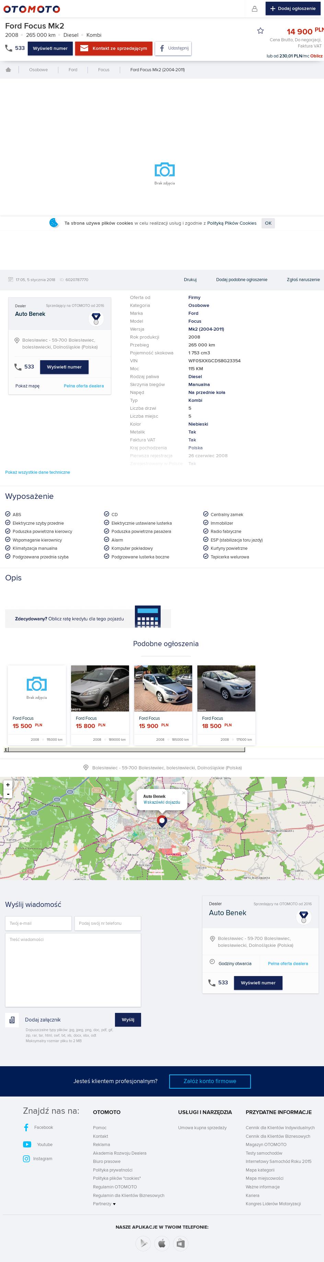
Task: Zoom out on the map
Action: tap(8, 794)
